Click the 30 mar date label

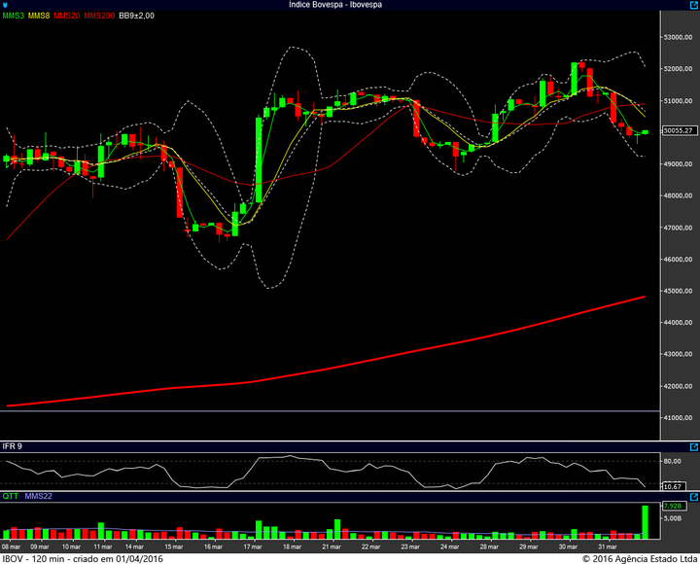pos(568,546)
